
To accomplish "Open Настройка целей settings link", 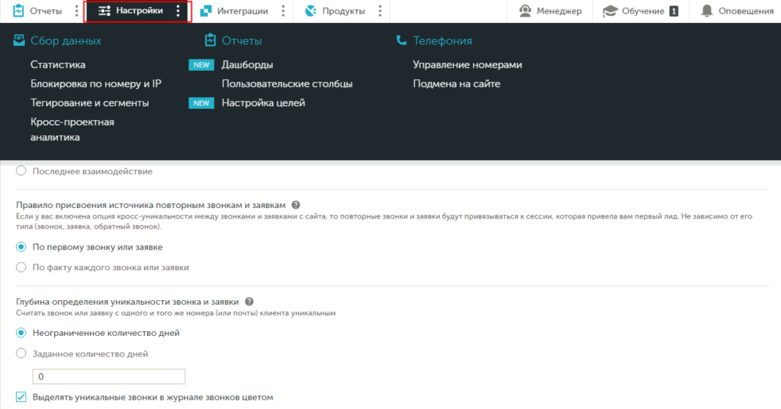I will 263,103.
